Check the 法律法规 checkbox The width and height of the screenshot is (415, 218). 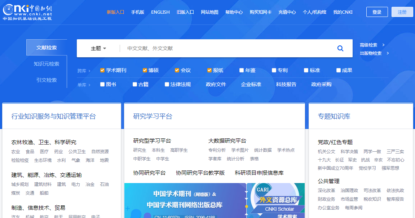click(x=167, y=84)
